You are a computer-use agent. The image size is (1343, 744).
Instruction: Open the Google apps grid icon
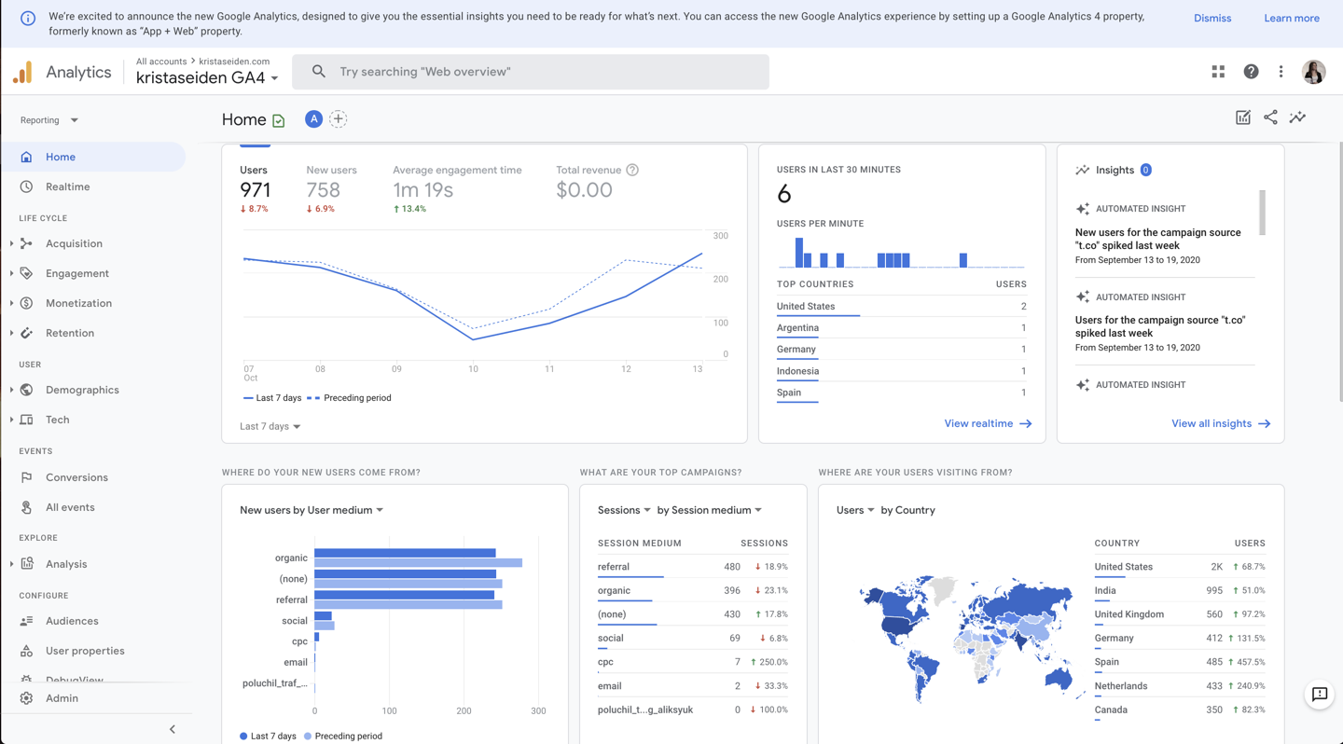coord(1218,72)
